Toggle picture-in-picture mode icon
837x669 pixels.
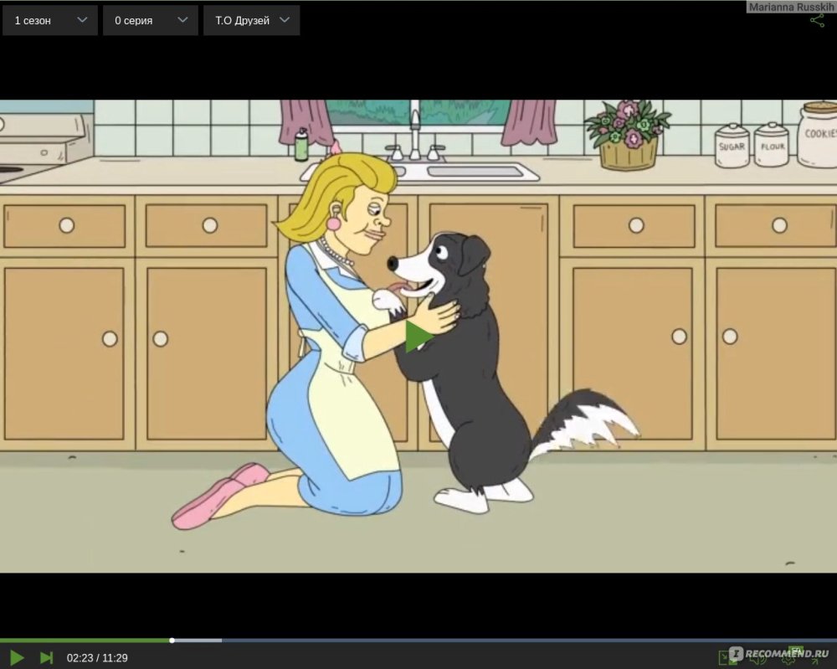point(727,659)
